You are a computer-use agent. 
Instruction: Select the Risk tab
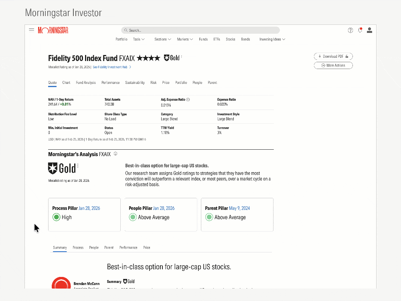point(154,82)
